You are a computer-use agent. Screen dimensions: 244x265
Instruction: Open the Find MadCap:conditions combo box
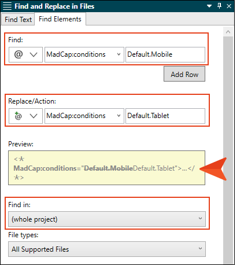pos(84,54)
